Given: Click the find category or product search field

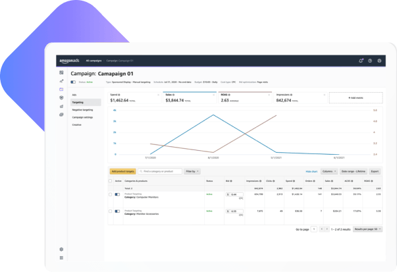Looking at the screenshot, I should (160, 171).
